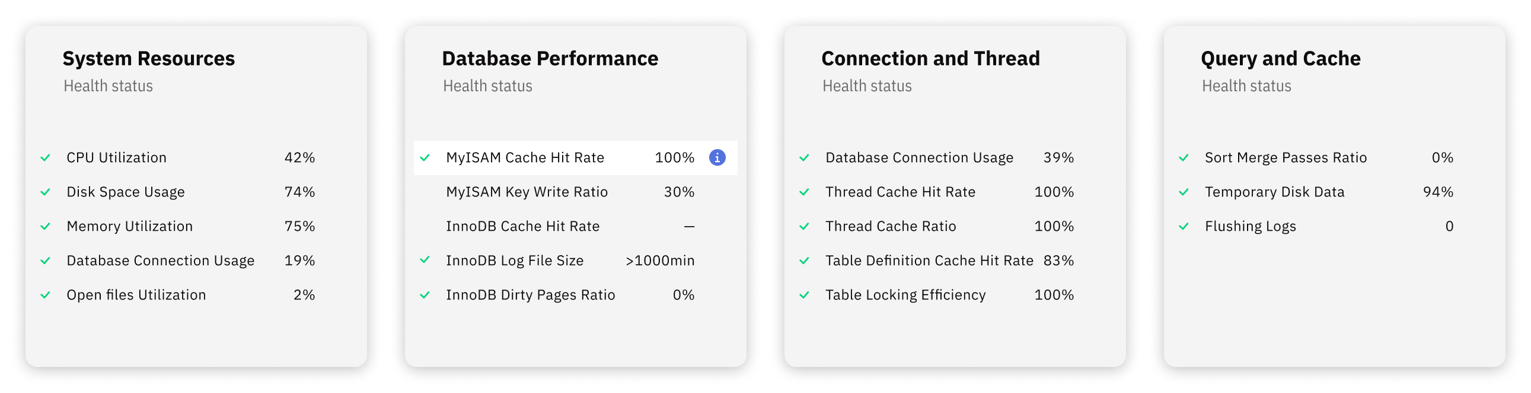
Task: Select the checkmark beside Disk Space Usage
Action: [x=46, y=192]
